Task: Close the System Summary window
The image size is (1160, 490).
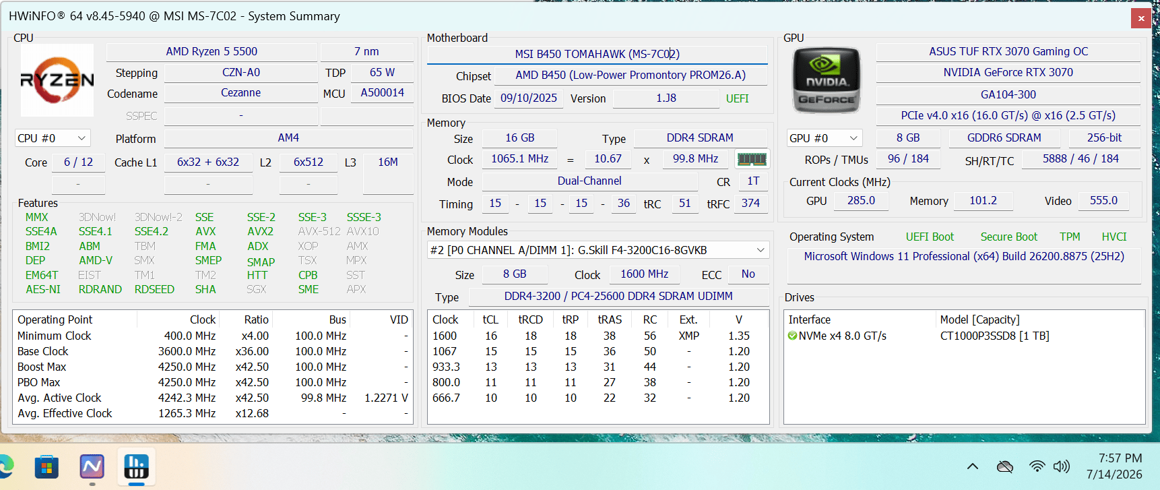Action: point(1141,18)
